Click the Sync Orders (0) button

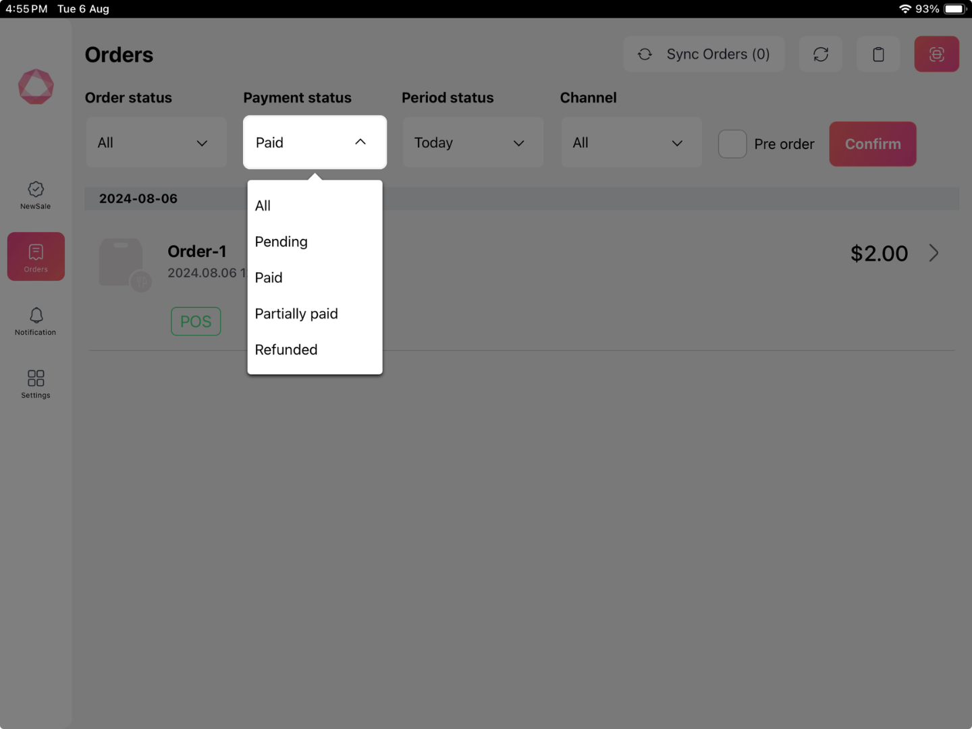tap(703, 55)
